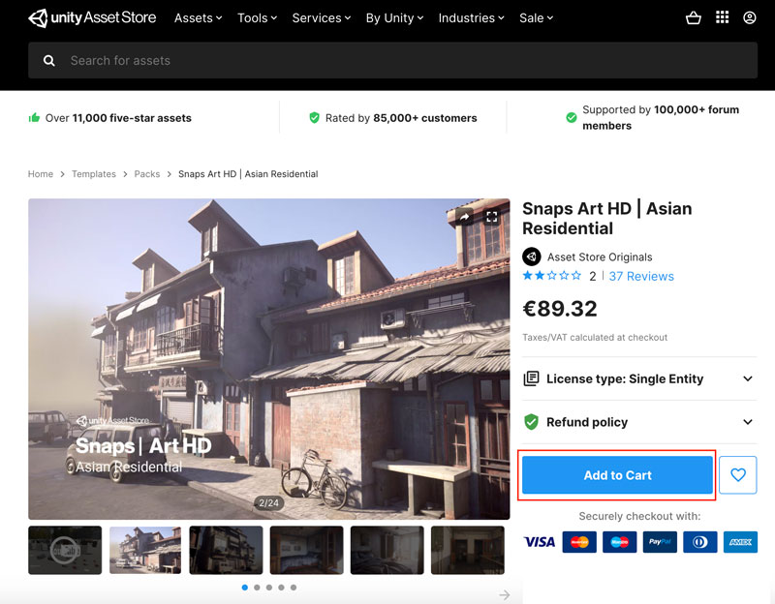Click the next arrow below the thumbnails
The height and width of the screenshot is (604, 775).
tap(504, 595)
